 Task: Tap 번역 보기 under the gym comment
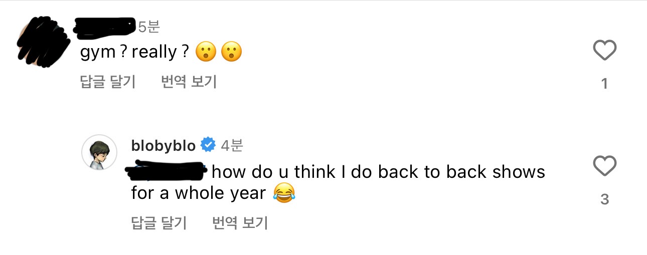coord(189,82)
